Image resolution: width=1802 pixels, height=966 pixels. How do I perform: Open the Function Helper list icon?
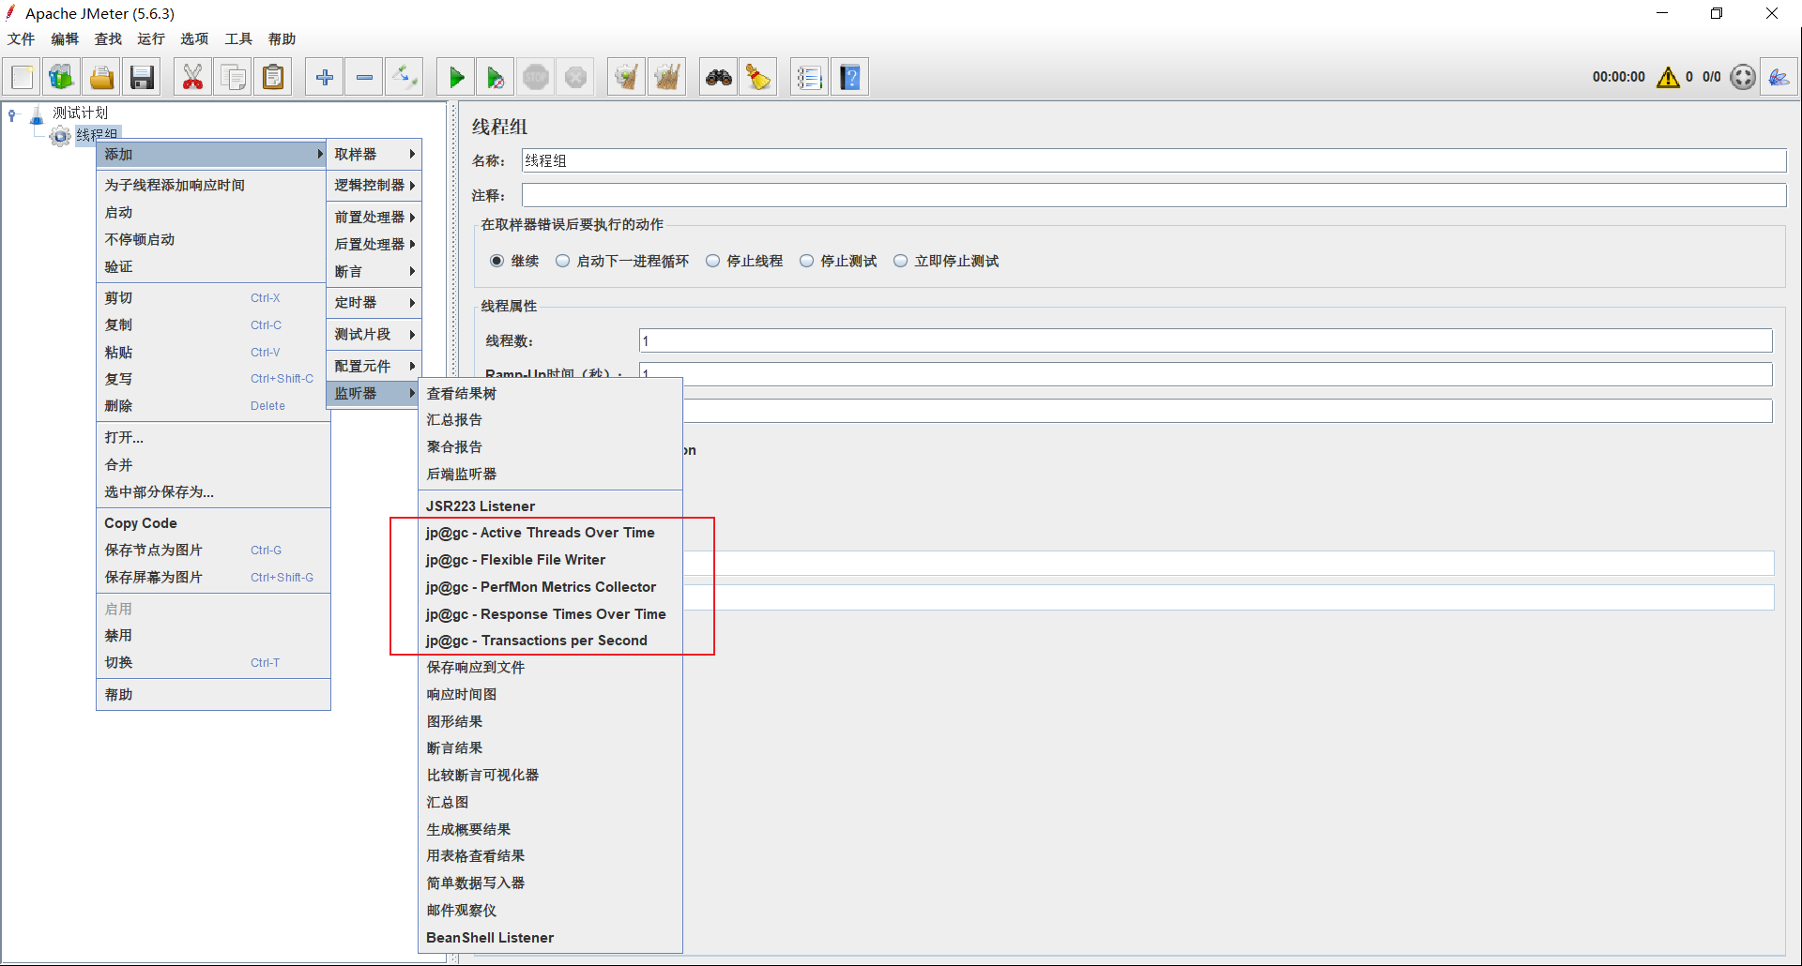(809, 77)
